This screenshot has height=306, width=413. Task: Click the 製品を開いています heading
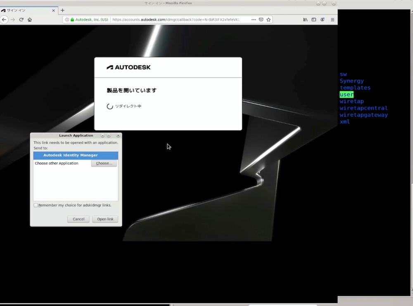click(131, 90)
